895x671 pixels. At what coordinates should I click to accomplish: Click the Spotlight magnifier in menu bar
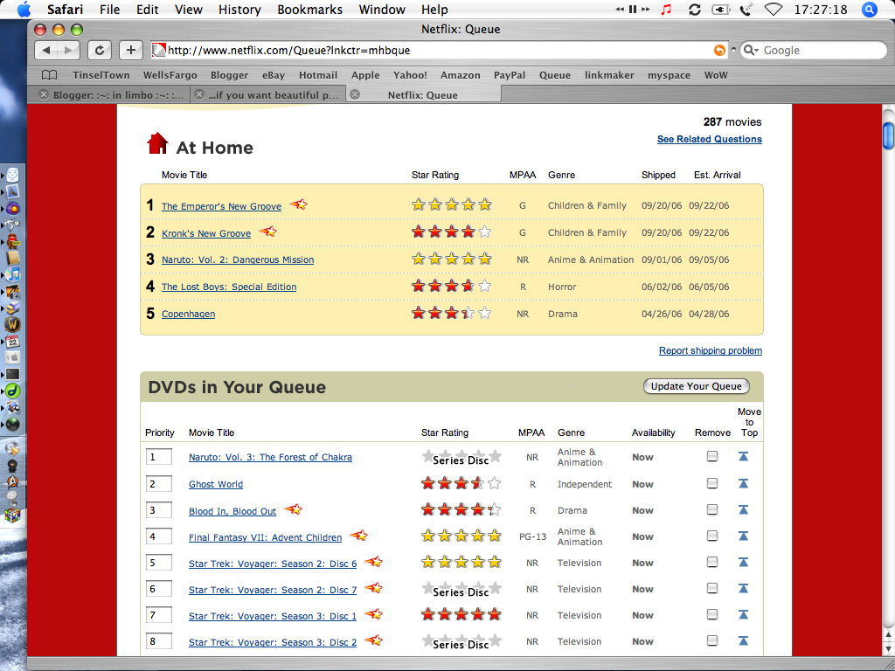point(869,10)
